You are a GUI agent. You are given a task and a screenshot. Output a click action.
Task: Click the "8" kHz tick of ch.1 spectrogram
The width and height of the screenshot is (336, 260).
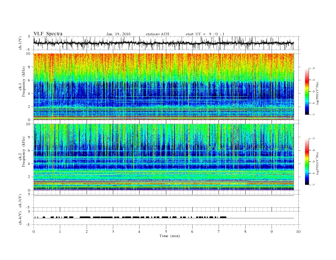pos(29,67)
